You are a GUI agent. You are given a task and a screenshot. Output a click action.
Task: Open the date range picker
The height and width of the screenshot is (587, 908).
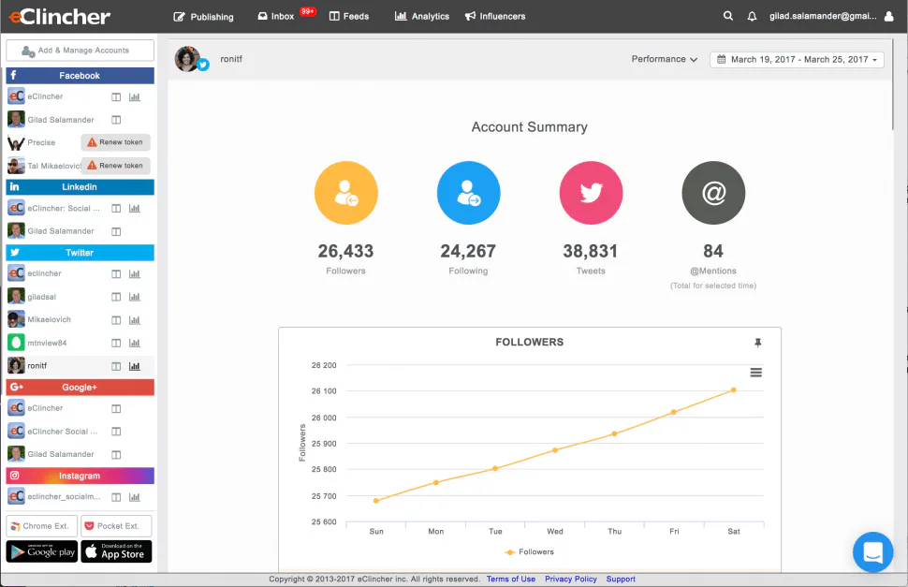click(x=797, y=59)
